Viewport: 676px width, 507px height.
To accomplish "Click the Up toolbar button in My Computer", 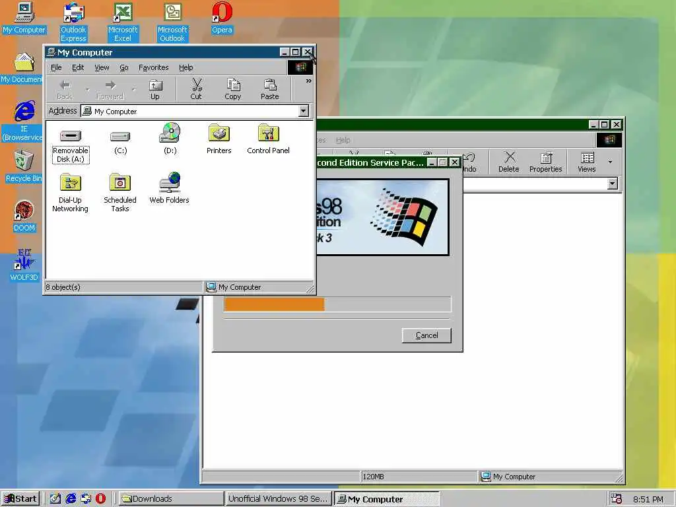I will click(155, 90).
